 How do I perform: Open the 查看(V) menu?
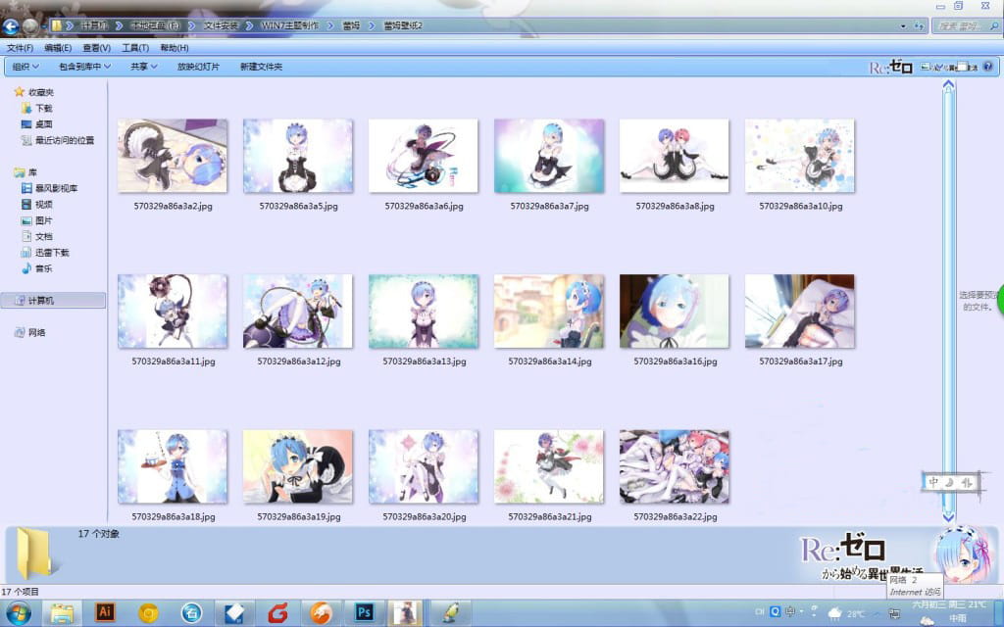pos(96,48)
